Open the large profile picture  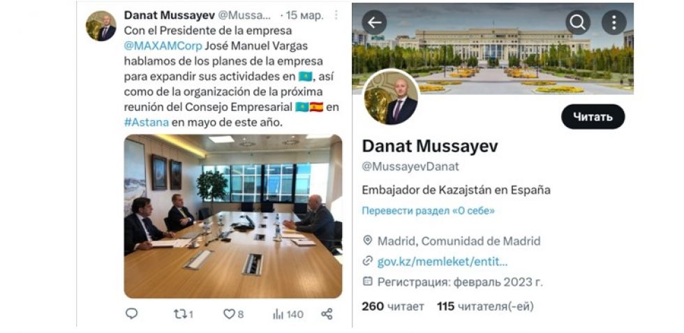pyautogui.click(x=391, y=97)
